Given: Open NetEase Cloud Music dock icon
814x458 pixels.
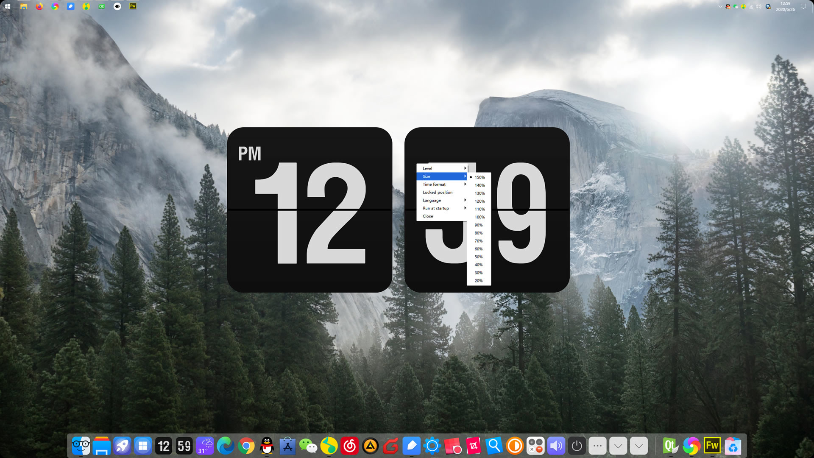Looking at the screenshot, I should (x=350, y=446).
